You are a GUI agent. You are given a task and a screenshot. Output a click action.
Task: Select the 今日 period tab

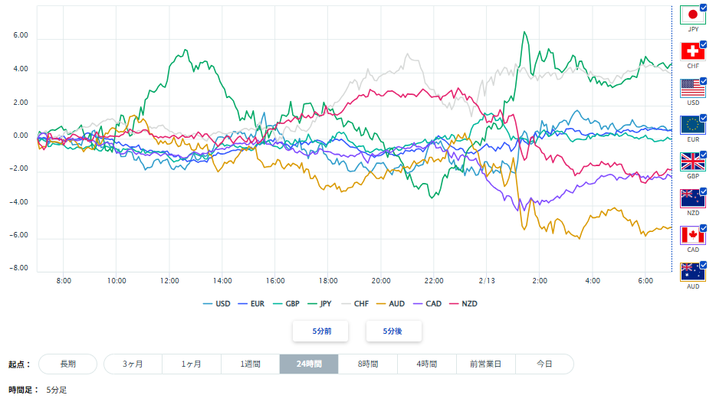pyautogui.click(x=544, y=364)
